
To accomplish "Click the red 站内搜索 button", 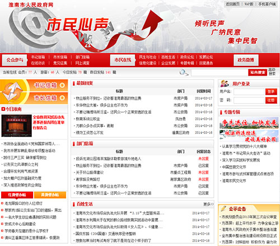I will pos(258,72).
